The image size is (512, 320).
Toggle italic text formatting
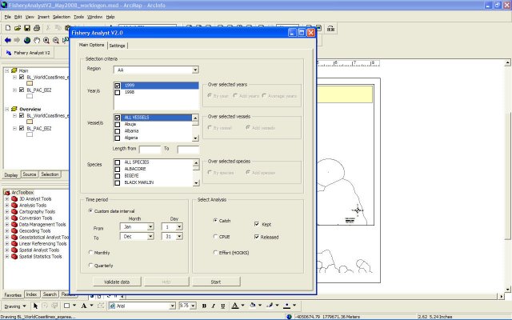click(x=214, y=306)
